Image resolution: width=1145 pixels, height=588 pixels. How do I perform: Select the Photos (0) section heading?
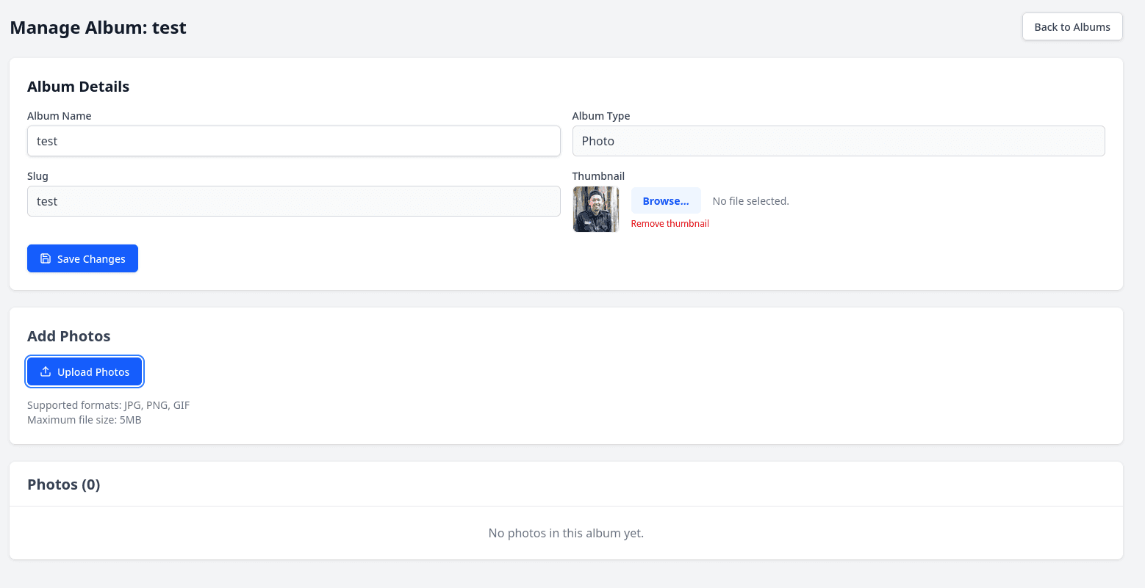(64, 484)
